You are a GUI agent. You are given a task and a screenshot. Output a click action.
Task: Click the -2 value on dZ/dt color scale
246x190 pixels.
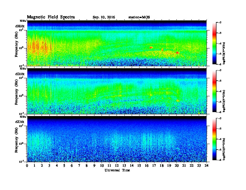tap(220, 118)
